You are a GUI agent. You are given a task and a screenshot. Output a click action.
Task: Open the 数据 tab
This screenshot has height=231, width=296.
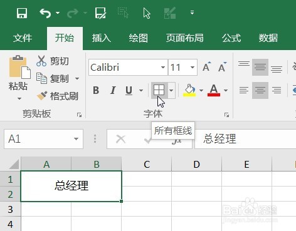268,38
